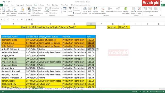Click the 'Future Start' status cell

pos(50,84)
